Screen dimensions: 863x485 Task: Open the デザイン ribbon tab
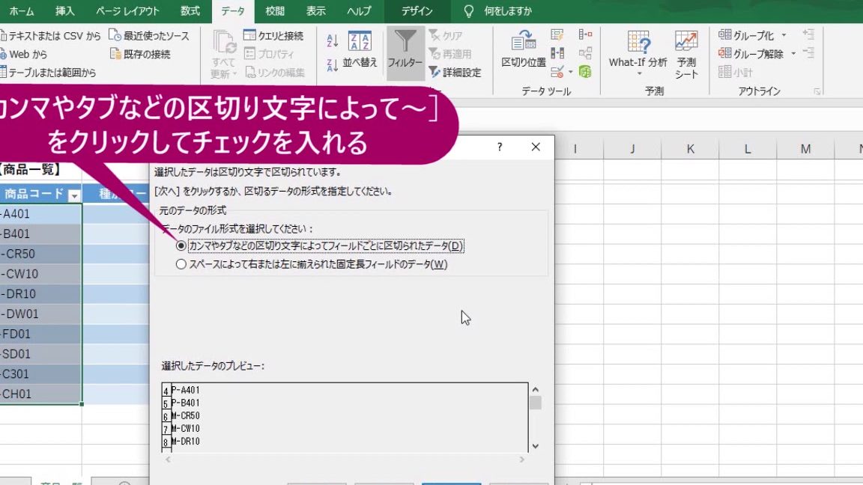click(x=417, y=11)
